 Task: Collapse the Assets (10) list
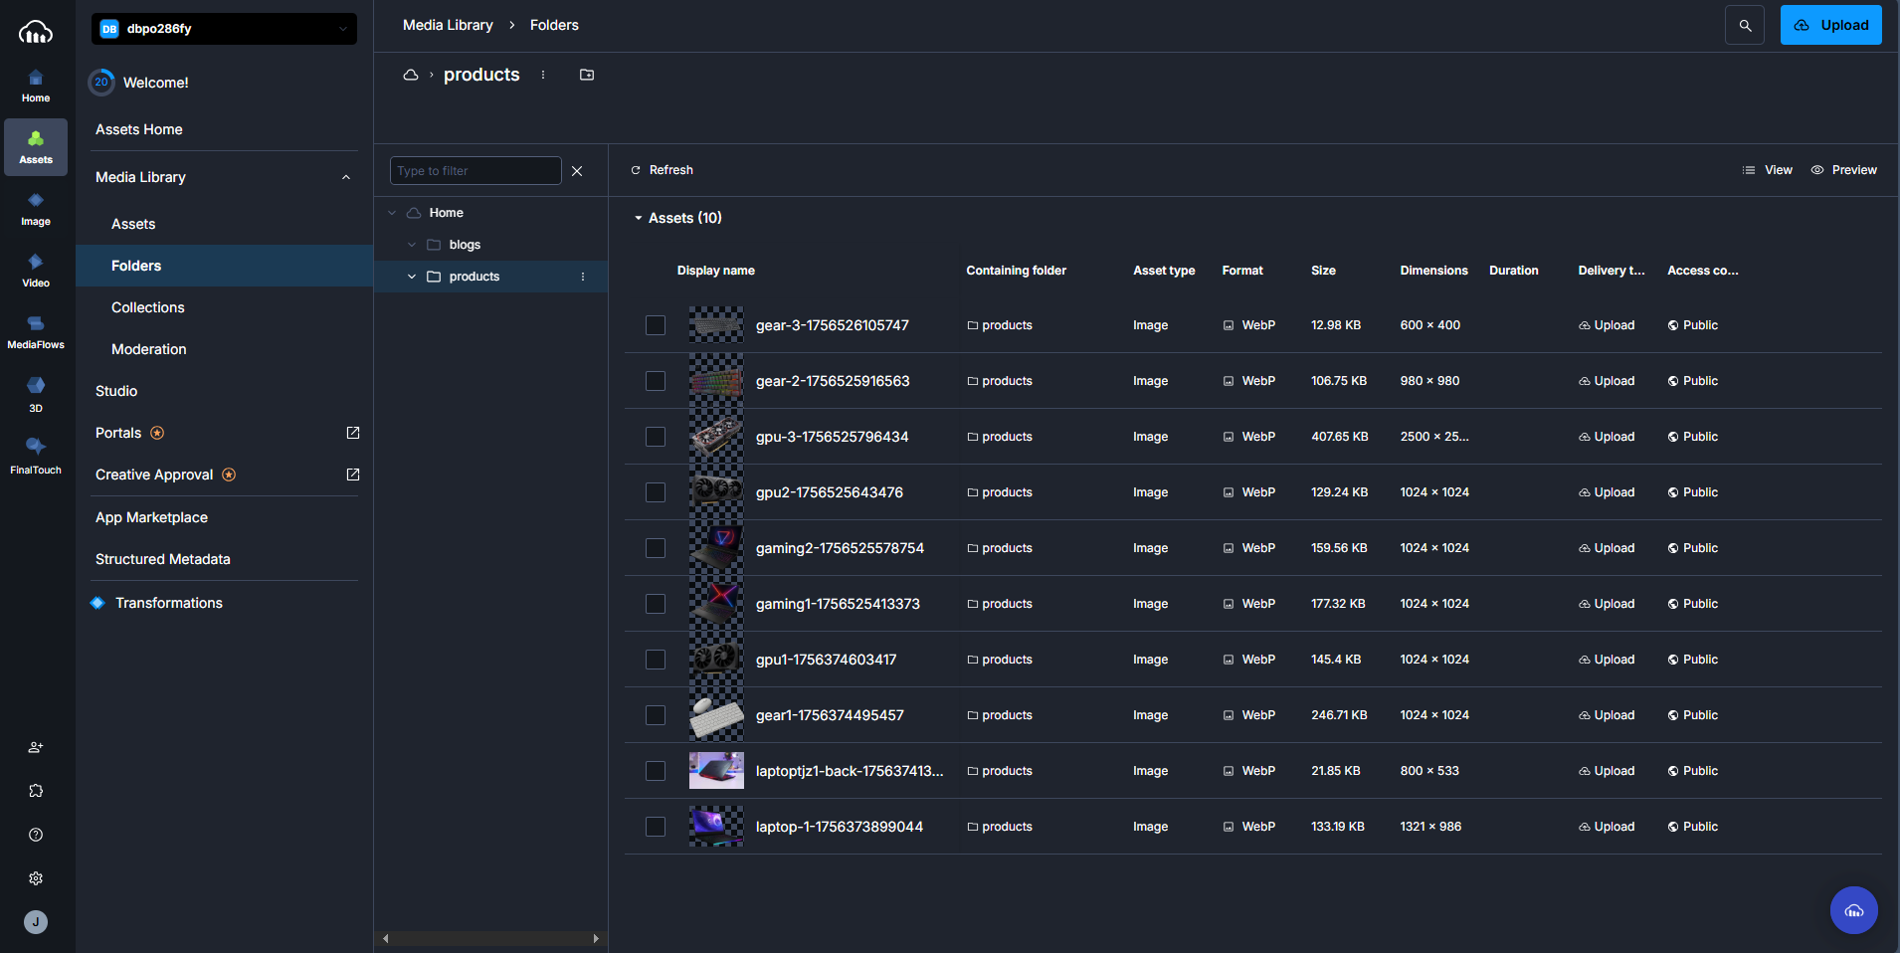click(x=639, y=218)
